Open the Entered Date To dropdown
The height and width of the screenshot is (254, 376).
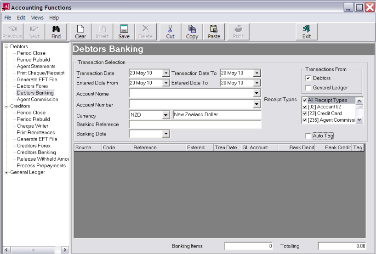[257, 83]
